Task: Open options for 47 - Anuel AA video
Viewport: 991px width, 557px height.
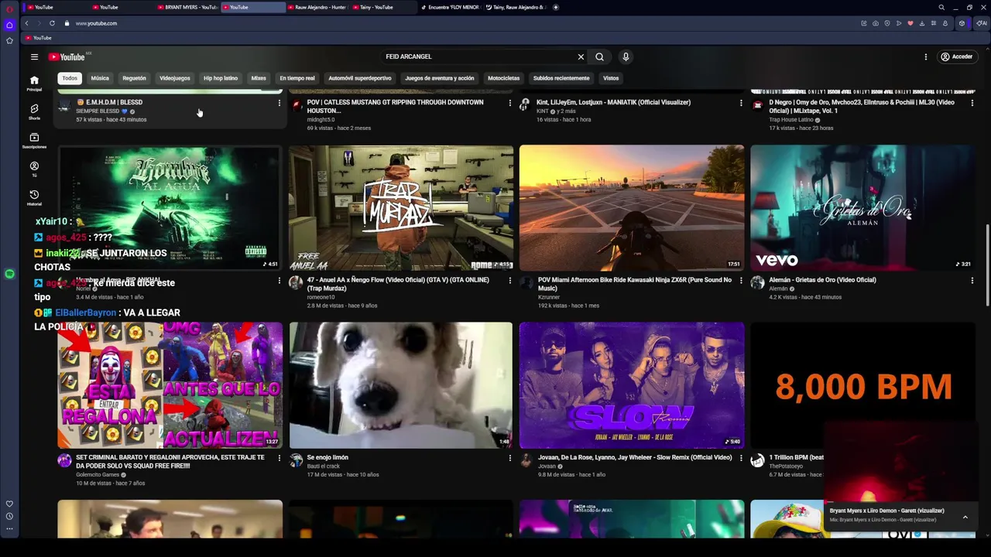Action: (509, 281)
